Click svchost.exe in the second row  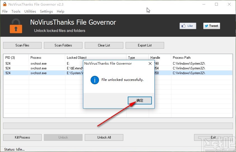click(x=39, y=68)
